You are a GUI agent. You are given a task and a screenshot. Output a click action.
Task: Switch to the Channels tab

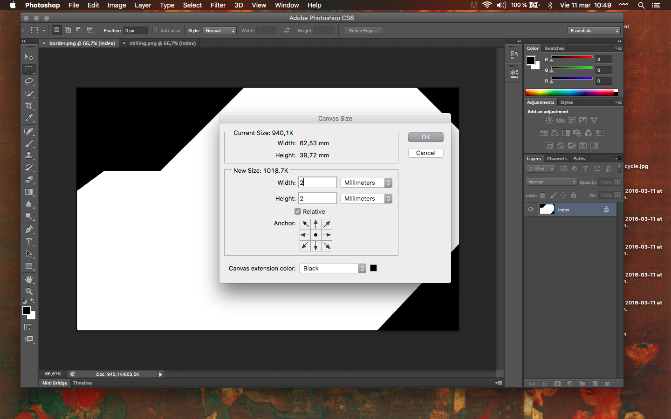click(557, 159)
